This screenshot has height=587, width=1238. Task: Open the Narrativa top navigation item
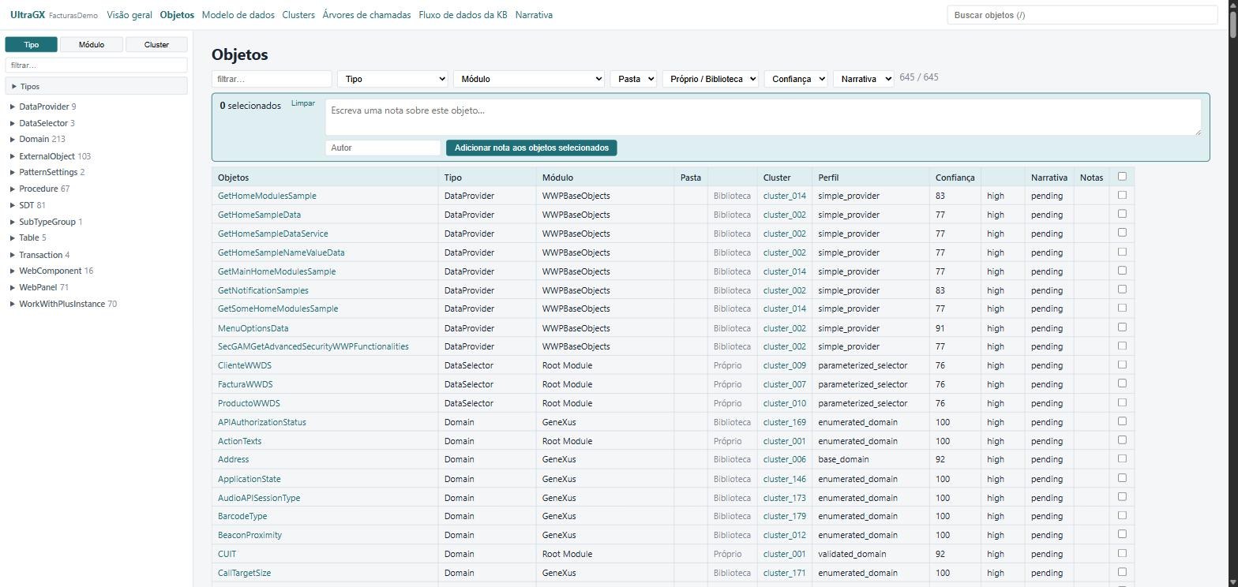point(534,15)
